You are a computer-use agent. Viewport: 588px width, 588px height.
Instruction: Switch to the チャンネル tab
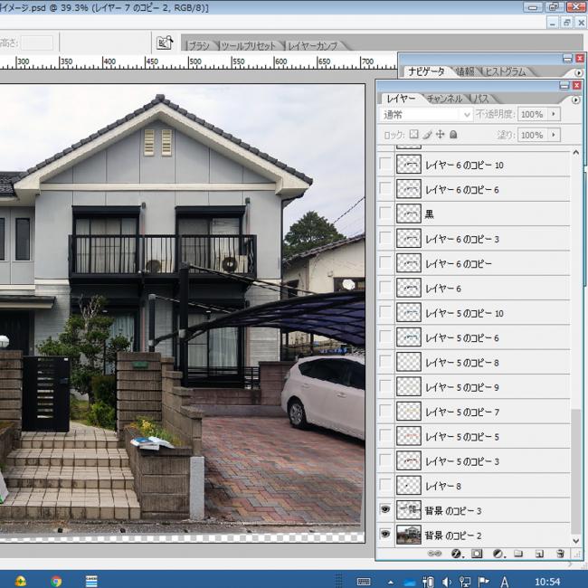[x=444, y=98]
